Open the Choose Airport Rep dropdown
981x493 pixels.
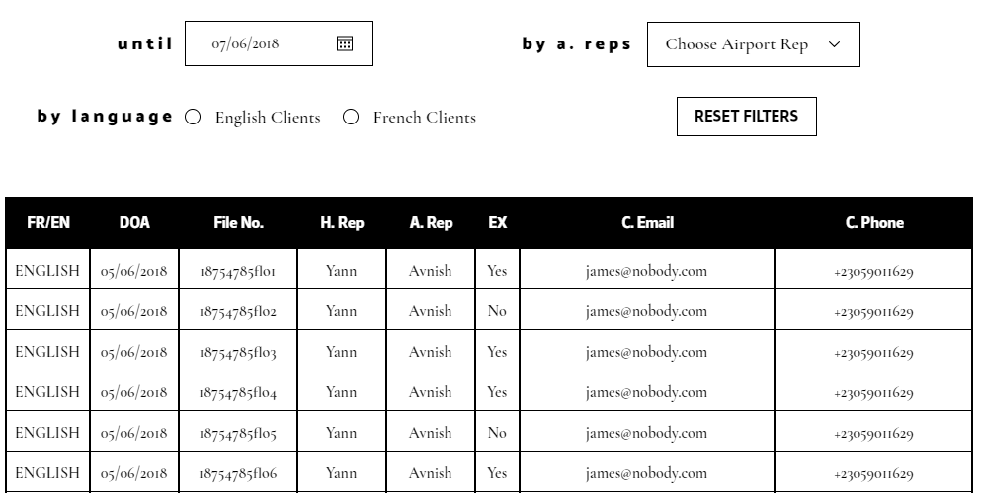pyautogui.click(x=753, y=44)
